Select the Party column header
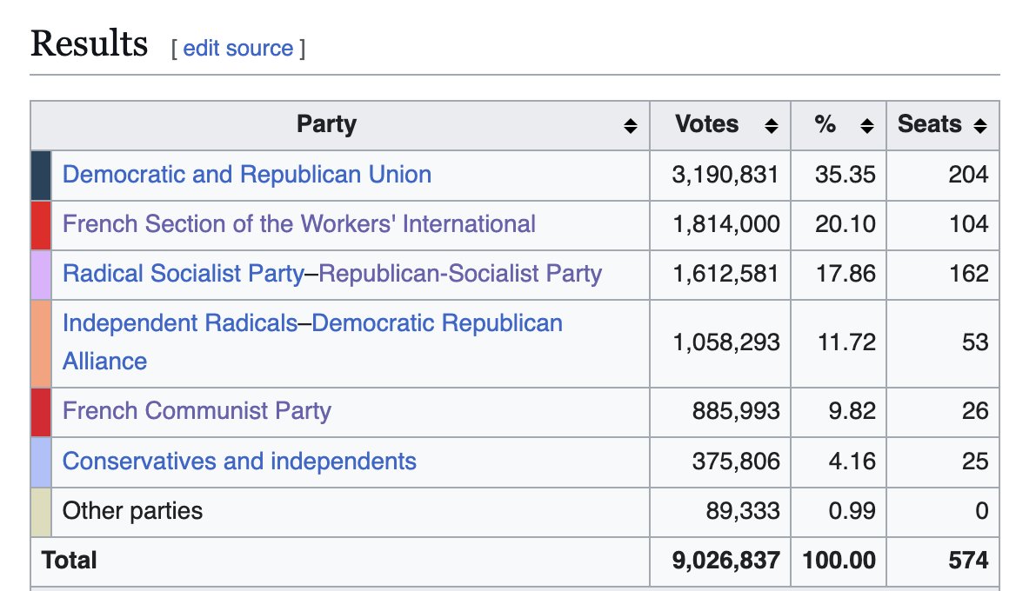The height and width of the screenshot is (591, 1016). tap(340, 125)
